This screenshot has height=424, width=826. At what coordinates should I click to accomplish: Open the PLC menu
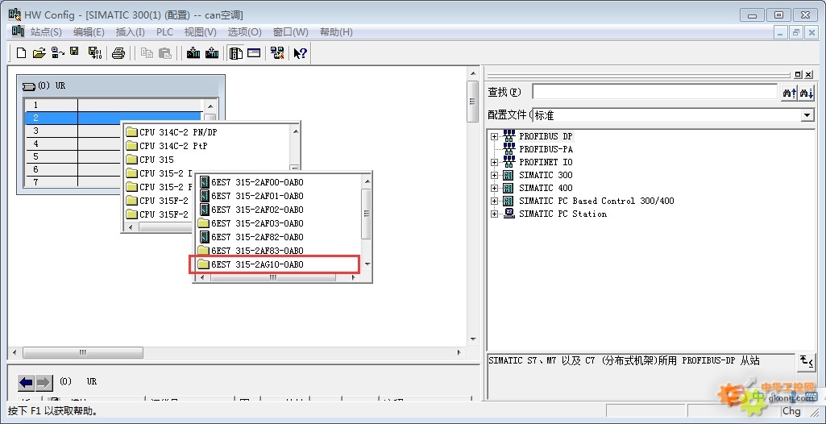click(165, 32)
